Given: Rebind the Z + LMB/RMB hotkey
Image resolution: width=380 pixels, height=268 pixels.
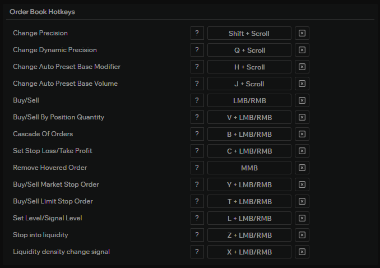Looking at the screenshot, I should (249, 235).
